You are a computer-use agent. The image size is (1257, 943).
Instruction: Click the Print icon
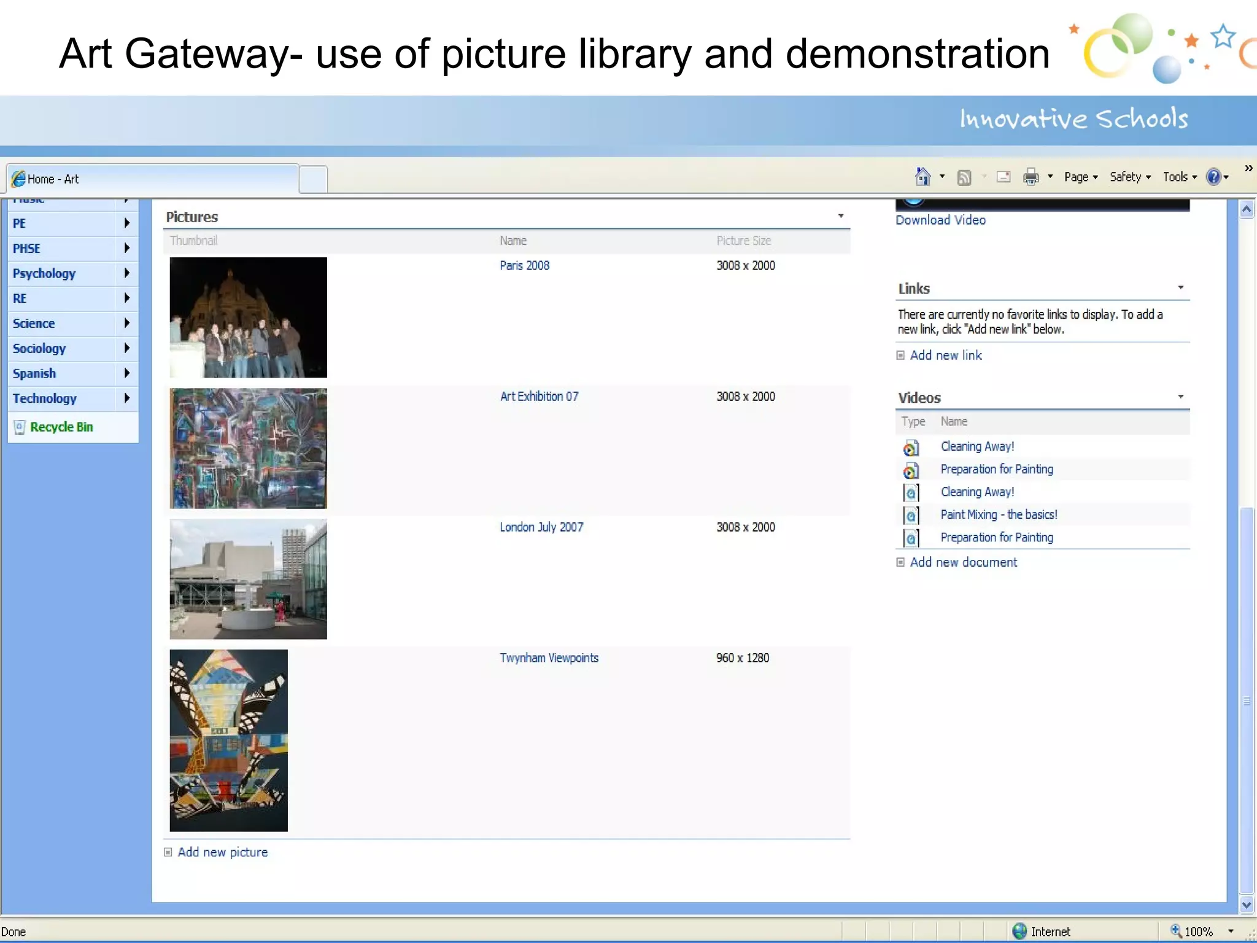1031,177
